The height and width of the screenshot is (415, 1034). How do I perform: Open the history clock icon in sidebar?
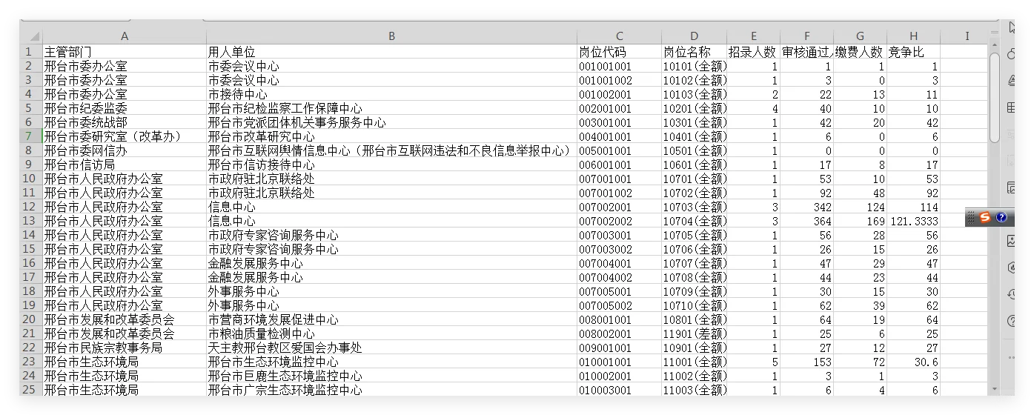1013,294
